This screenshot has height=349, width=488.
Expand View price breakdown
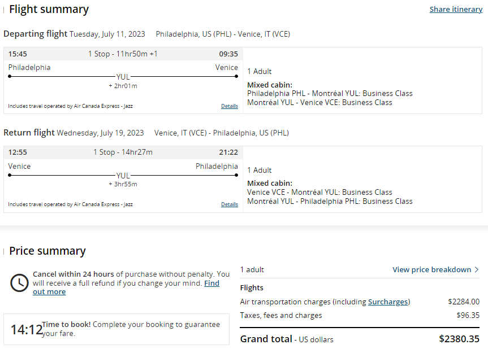pos(432,269)
